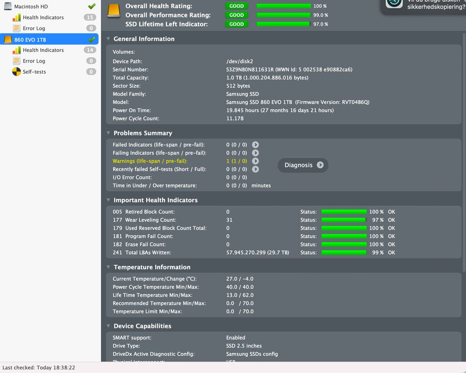Click green checkmark beside Macintosh HD
The height and width of the screenshot is (373, 466).
(x=92, y=6)
